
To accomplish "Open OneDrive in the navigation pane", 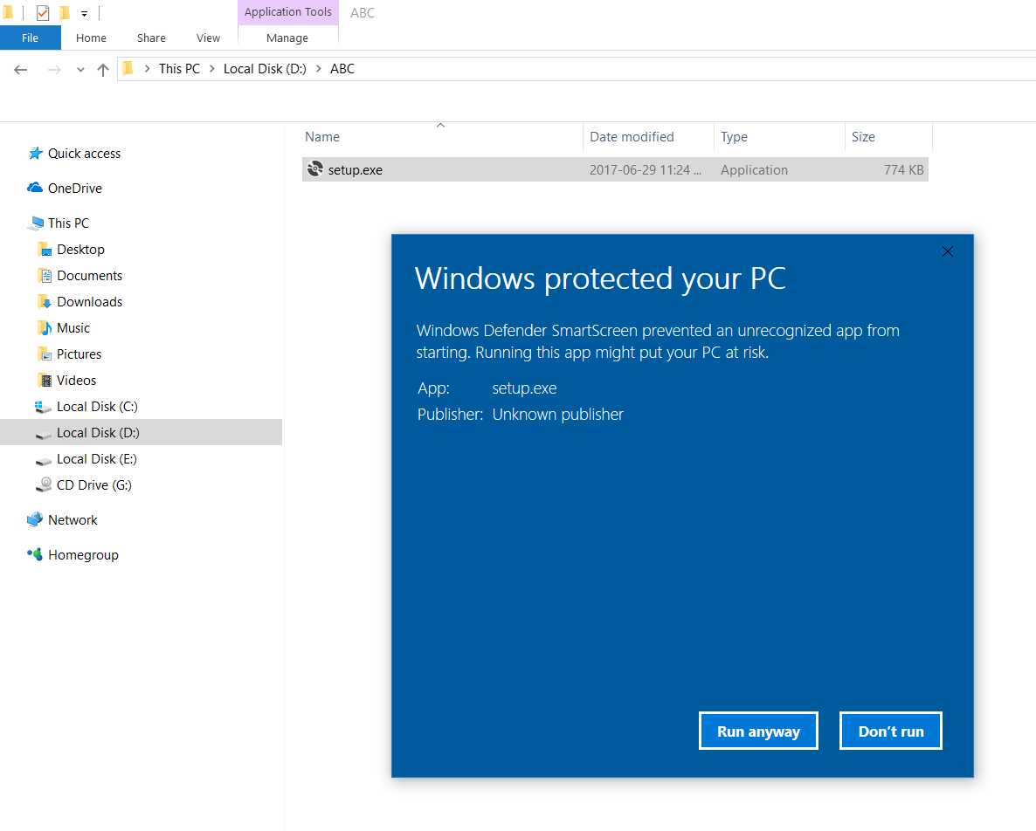I will (x=74, y=189).
